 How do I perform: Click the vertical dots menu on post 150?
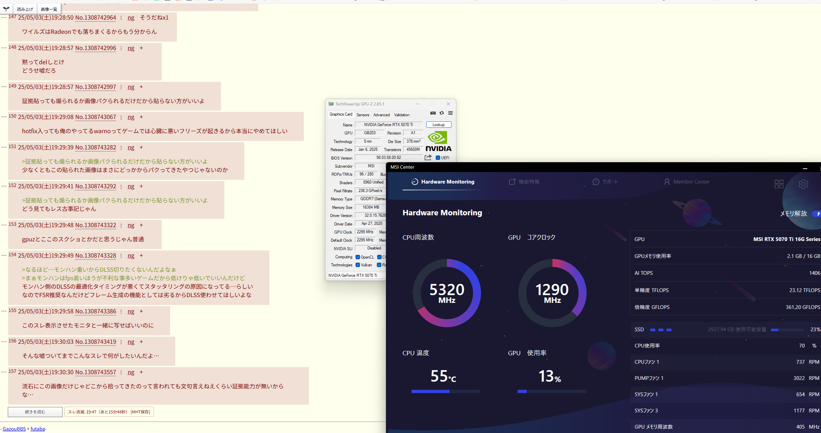coord(121,117)
